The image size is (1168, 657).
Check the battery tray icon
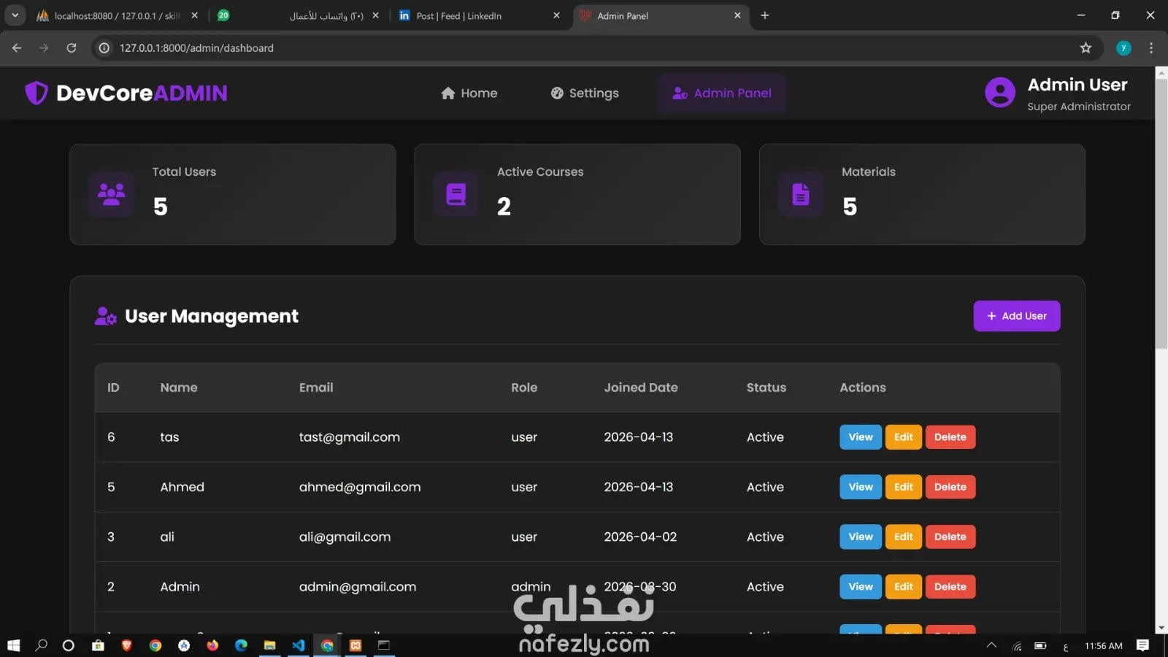(1040, 645)
